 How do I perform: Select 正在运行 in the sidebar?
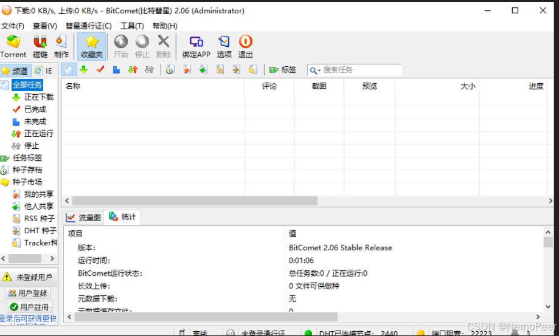click(38, 134)
